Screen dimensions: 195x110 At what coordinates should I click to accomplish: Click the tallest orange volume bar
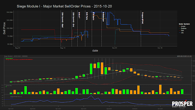tap(160, 89)
